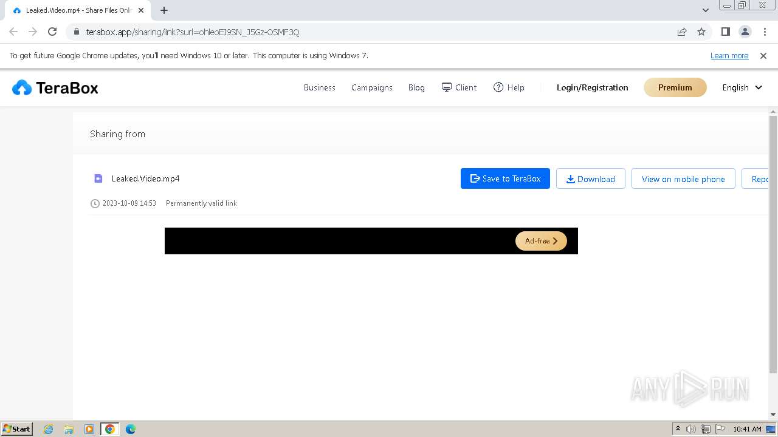Reload the page
Image resolution: width=778 pixels, height=437 pixels.
pos(52,32)
